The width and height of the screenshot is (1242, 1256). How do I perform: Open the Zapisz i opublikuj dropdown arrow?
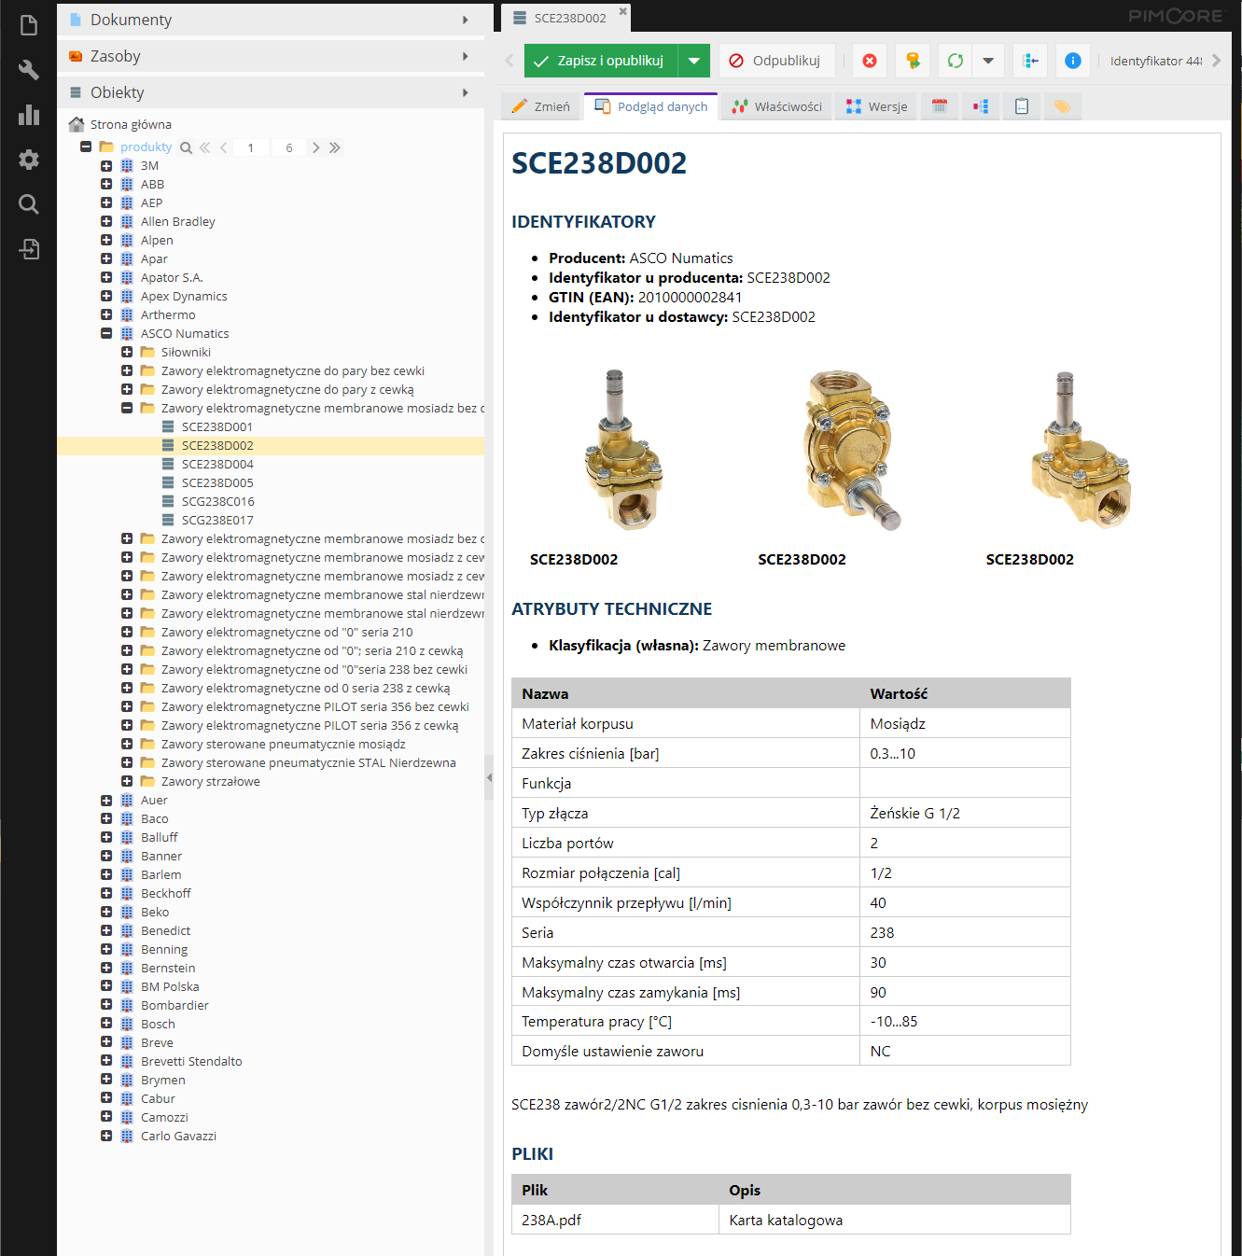click(693, 61)
